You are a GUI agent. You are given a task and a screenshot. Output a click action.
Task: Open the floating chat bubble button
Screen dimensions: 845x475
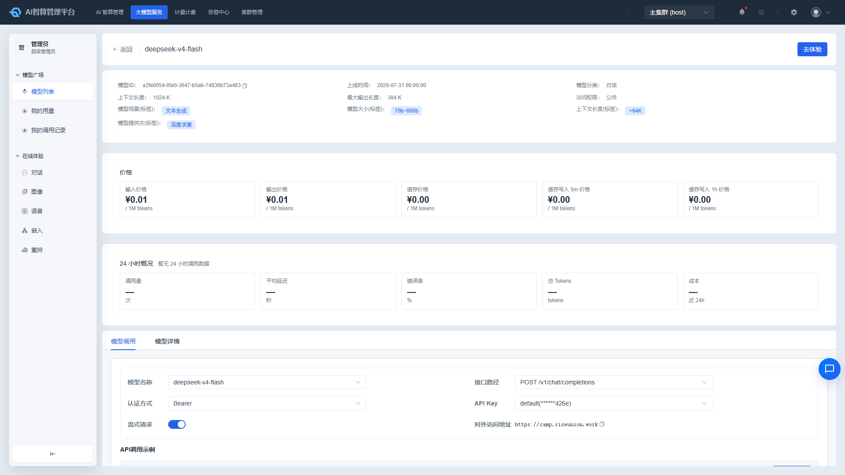830,369
